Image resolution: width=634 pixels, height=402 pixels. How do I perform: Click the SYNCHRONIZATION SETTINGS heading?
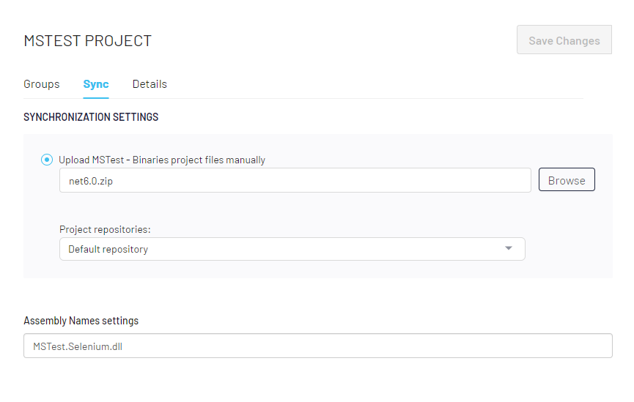(x=91, y=117)
